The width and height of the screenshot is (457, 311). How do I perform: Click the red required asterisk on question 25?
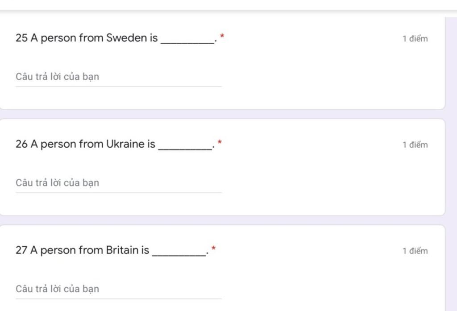[x=222, y=36]
